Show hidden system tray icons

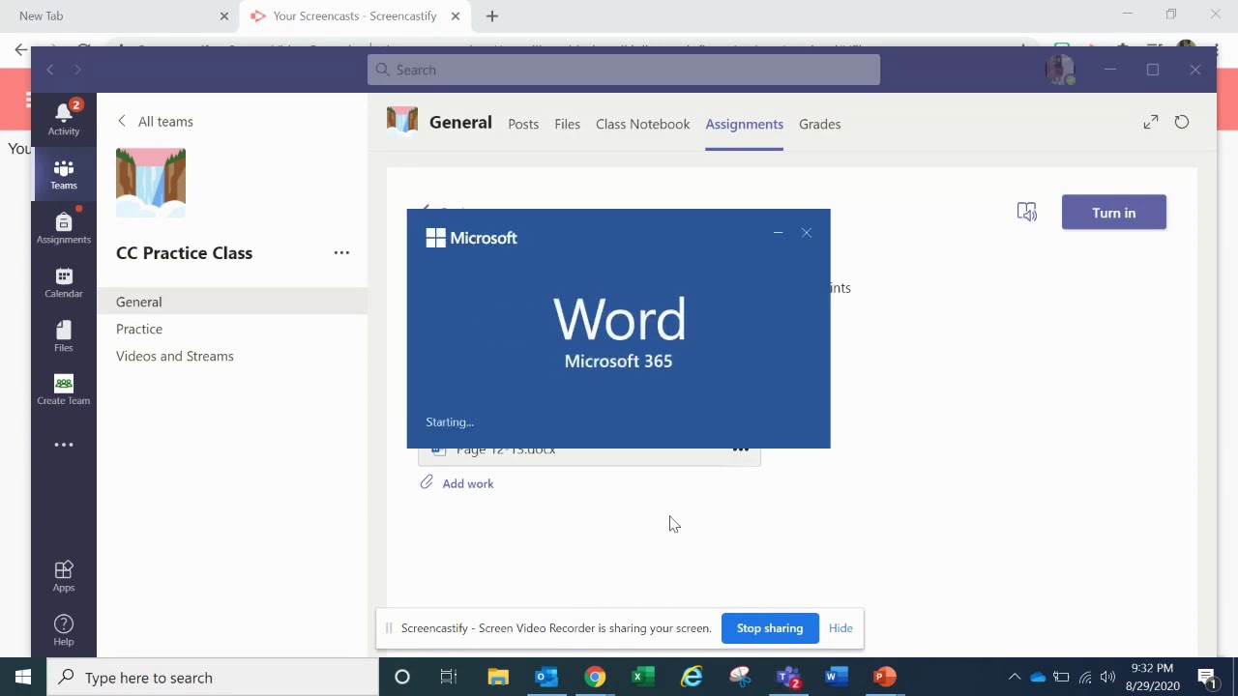[1015, 677]
